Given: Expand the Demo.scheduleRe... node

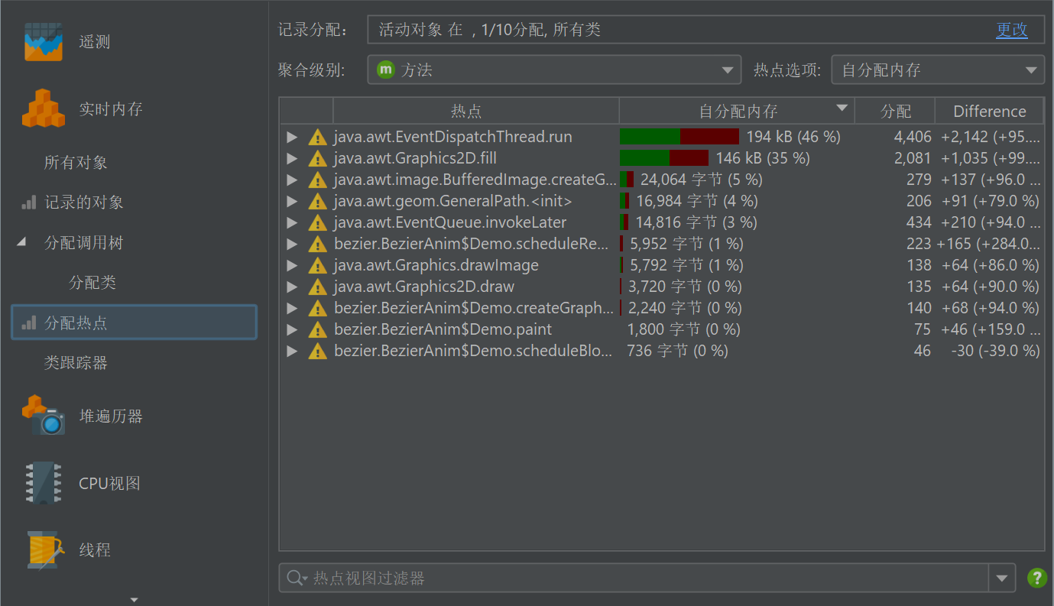Looking at the screenshot, I should click(291, 245).
